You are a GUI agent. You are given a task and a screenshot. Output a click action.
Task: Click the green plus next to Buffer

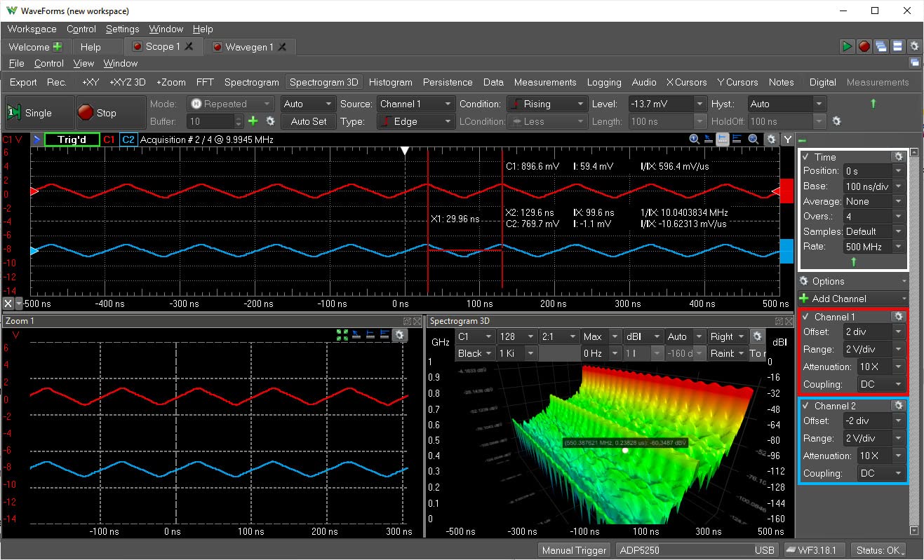[253, 121]
